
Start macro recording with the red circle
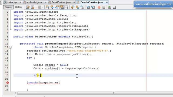tap(99, 7)
